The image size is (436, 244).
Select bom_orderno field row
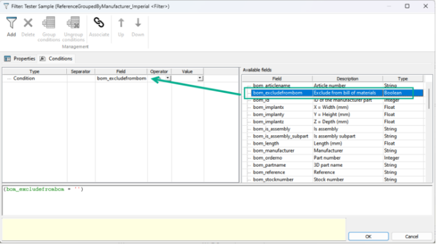coord(333,158)
